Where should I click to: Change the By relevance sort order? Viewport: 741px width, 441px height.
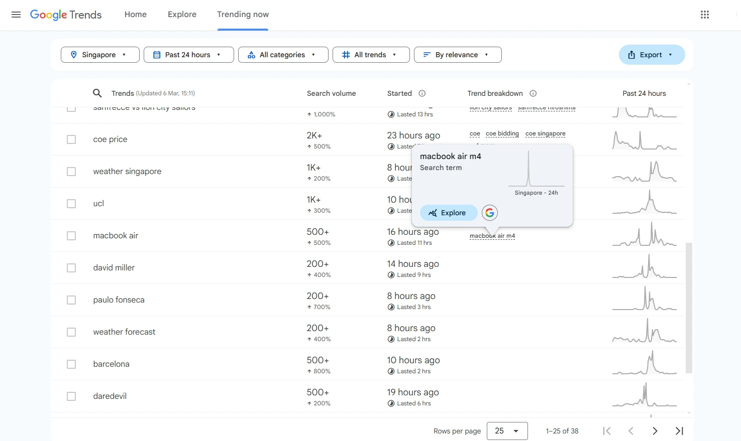pyautogui.click(x=458, y=55)
